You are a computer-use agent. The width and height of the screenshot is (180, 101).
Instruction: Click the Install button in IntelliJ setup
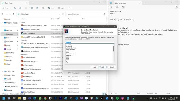point(102,67)
